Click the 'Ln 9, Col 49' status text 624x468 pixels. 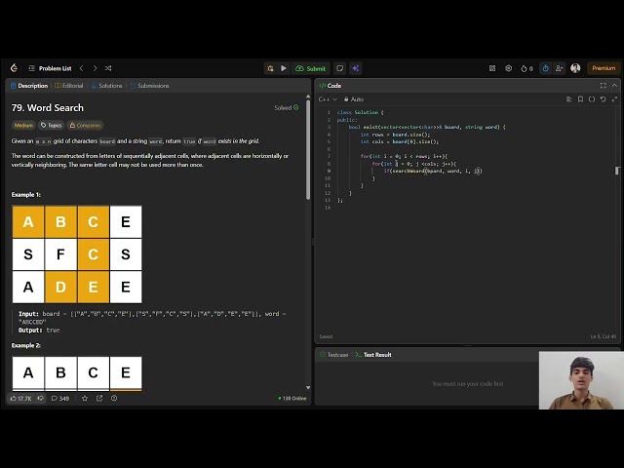tap(603, 336)
